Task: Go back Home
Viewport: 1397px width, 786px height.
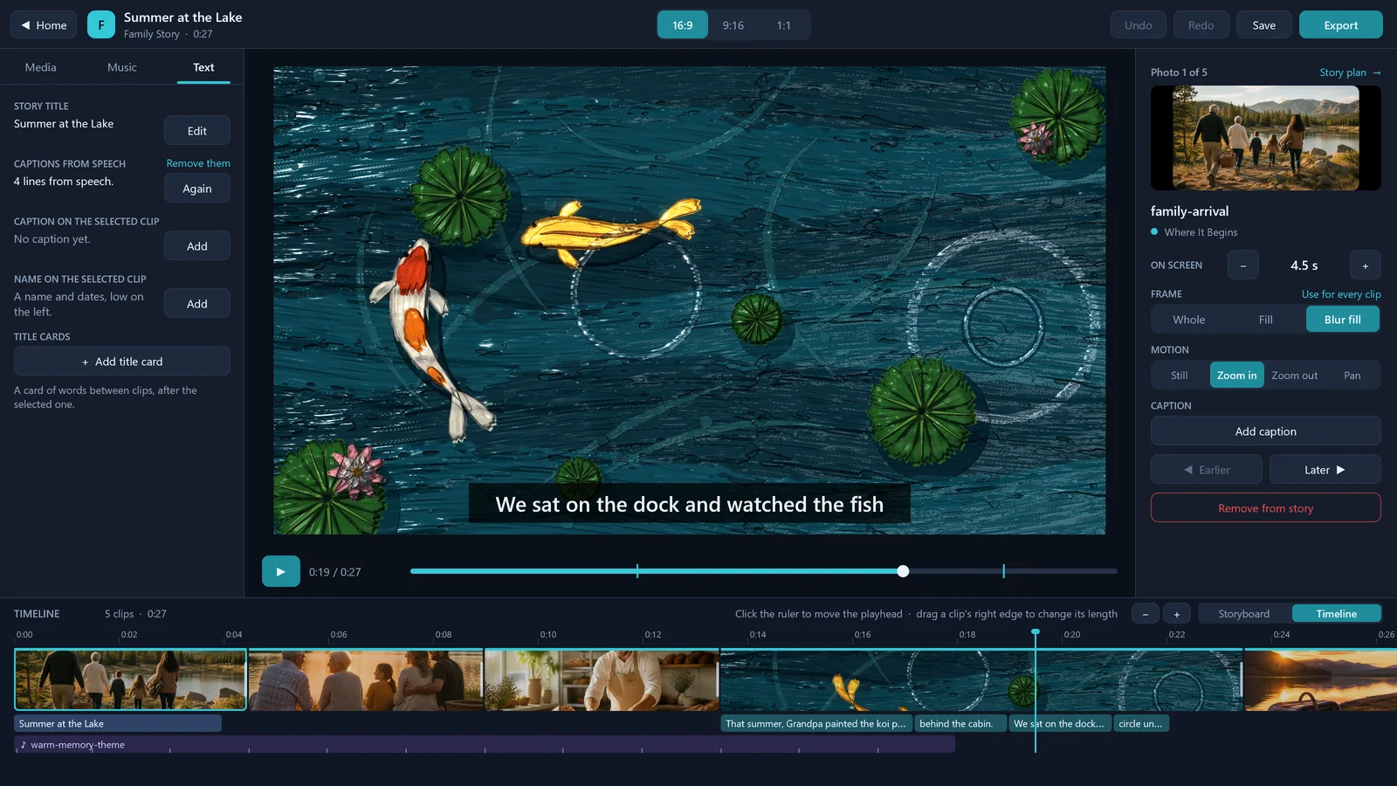Action: tap(44, 24)
